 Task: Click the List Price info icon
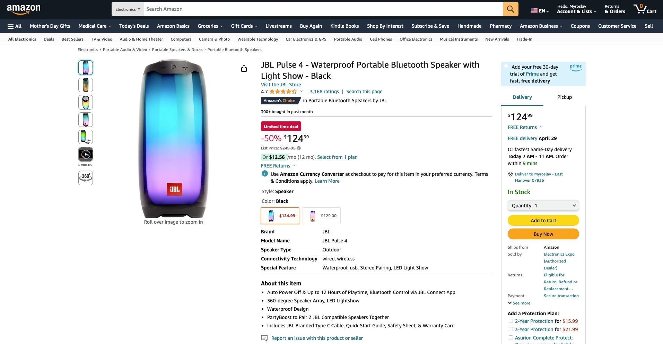point(299,148)
